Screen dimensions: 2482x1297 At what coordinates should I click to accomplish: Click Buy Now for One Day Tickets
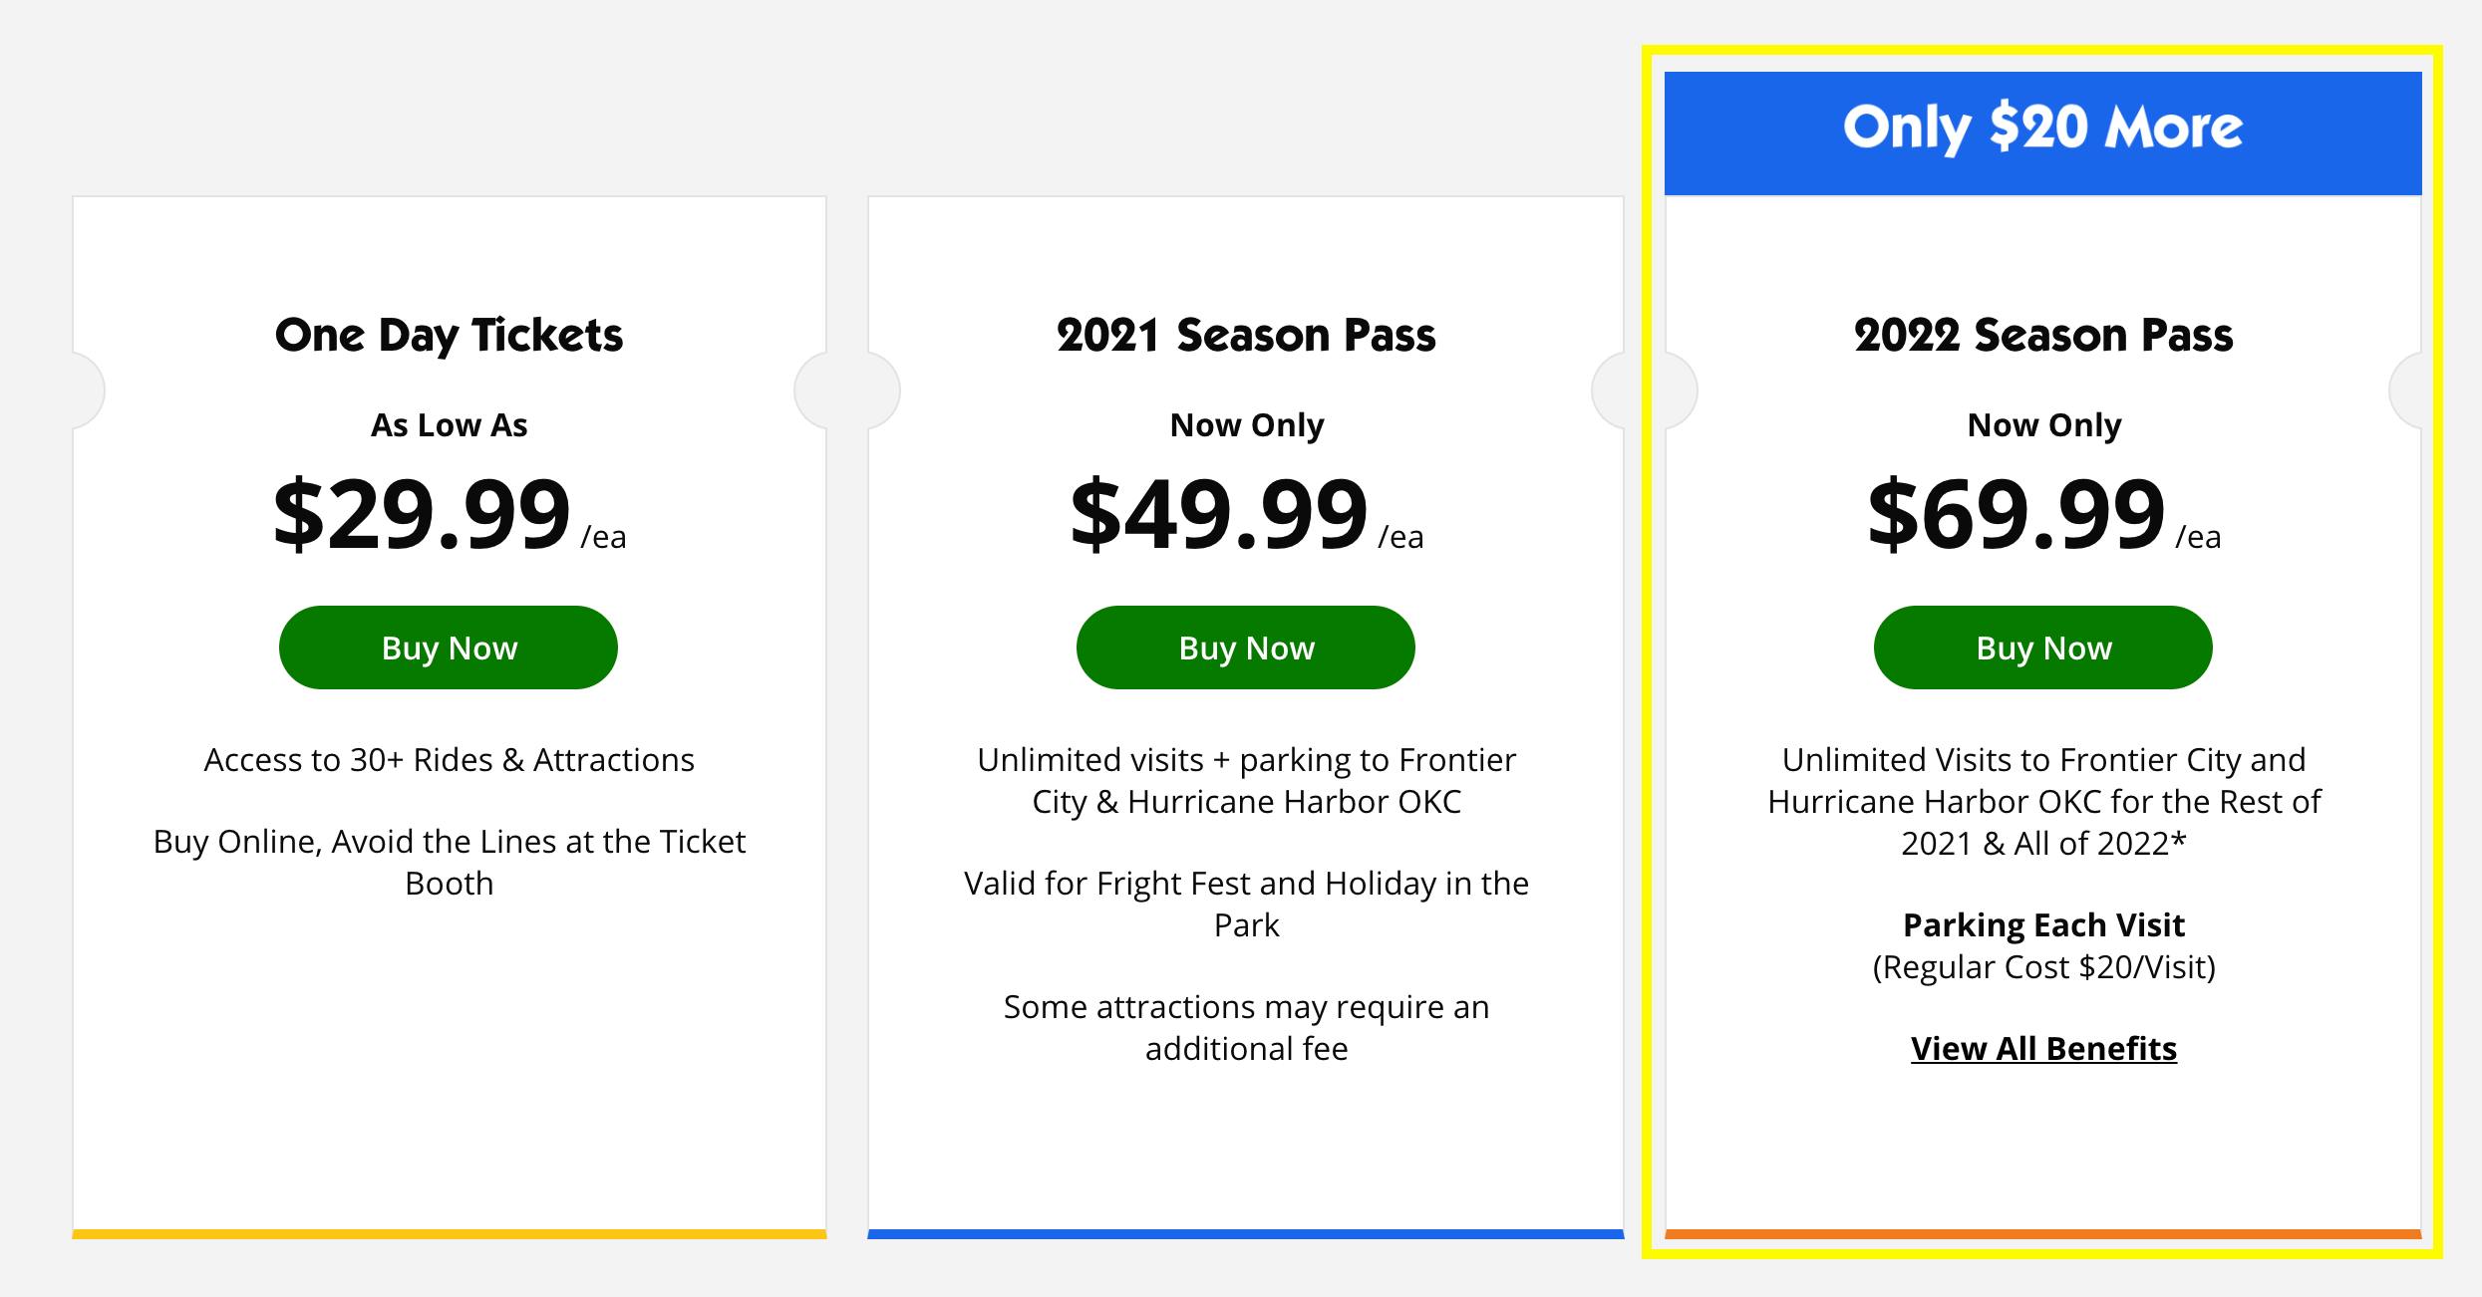coord(449,648)
